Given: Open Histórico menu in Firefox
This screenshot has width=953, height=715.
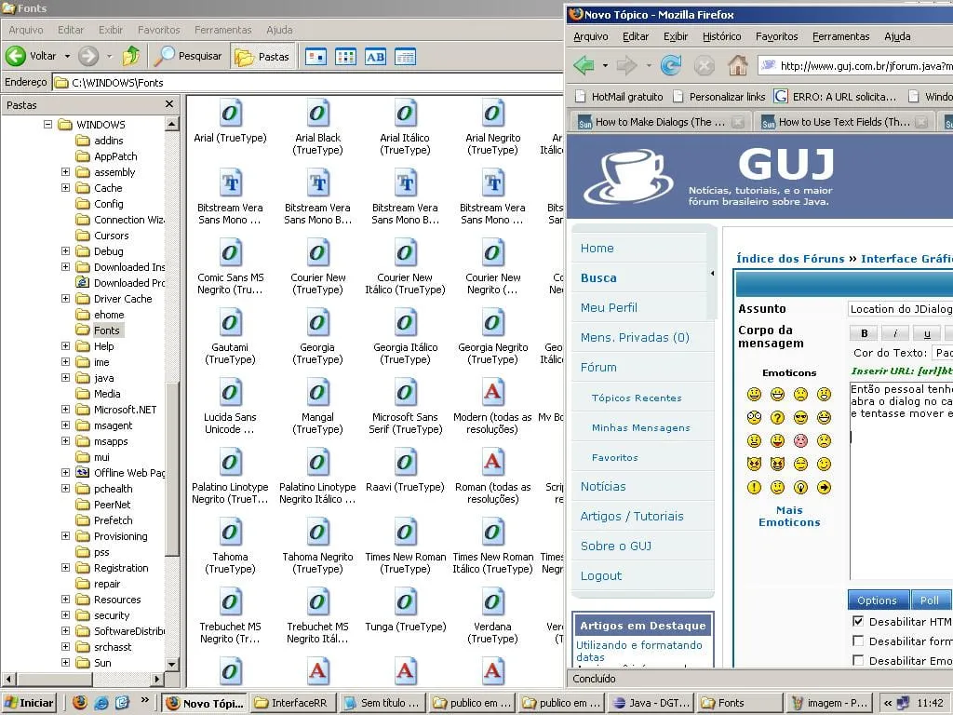Looking at the screenshot, I should click(x=721, y=36).
